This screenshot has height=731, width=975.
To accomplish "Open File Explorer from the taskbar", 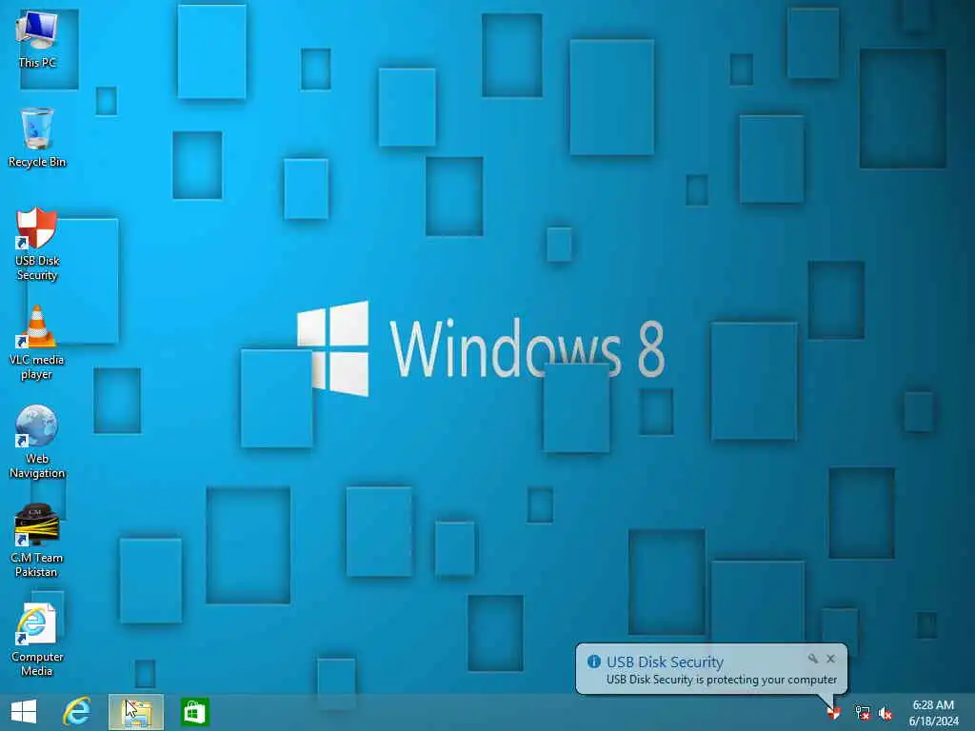I will click(136, 712).
